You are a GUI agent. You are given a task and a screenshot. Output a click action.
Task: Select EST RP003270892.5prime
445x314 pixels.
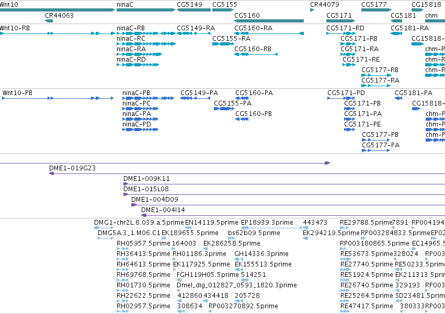tap(244, 306)
